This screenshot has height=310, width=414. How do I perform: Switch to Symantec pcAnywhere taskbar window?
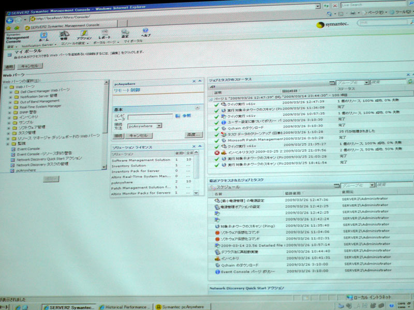(183, 307)
